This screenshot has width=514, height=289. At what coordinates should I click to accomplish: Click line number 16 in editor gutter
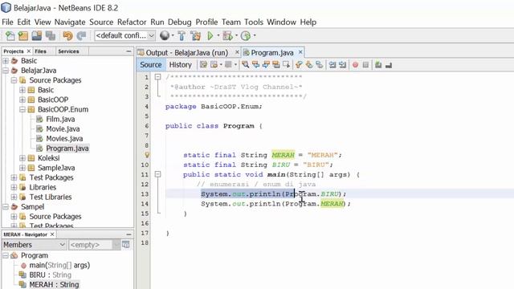tap(145, 223)
